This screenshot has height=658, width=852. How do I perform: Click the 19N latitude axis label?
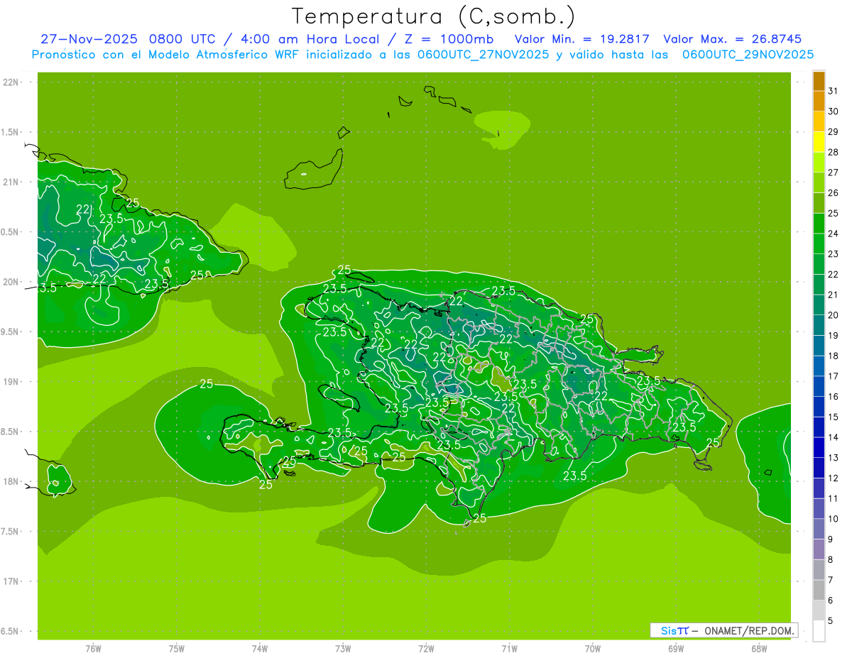[11, 382]
